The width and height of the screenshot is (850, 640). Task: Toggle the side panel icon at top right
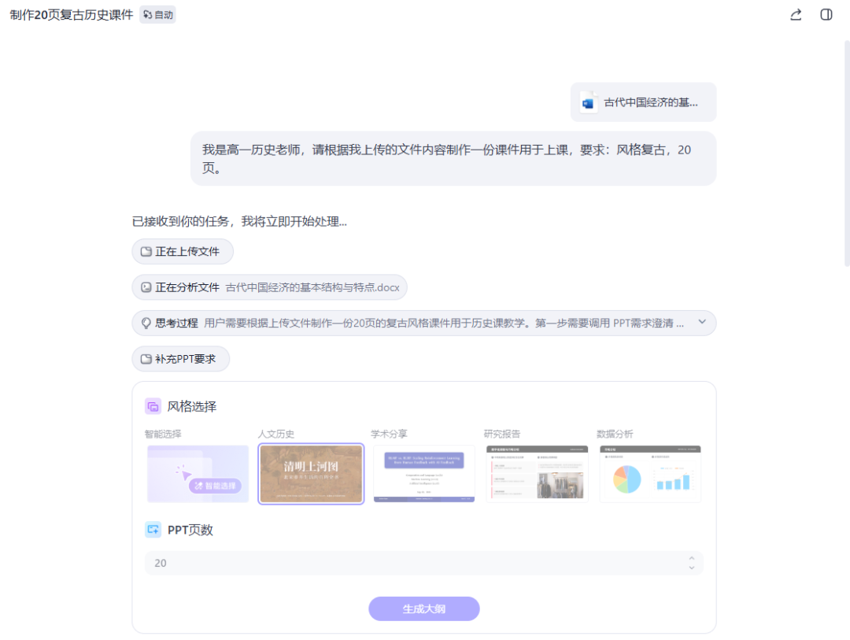click(x=826, y=15)
